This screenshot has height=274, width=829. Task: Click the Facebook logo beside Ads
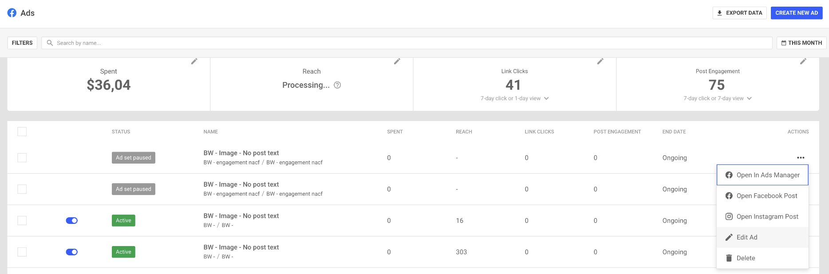pos(12,13)
